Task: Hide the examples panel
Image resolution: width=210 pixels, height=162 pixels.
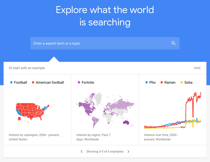Action: pyautogui.click(x=197, y=68)
